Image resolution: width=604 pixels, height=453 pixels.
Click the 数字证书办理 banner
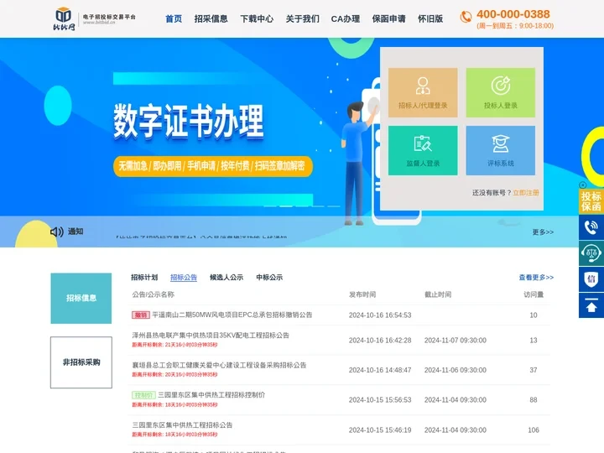[189, 121]
